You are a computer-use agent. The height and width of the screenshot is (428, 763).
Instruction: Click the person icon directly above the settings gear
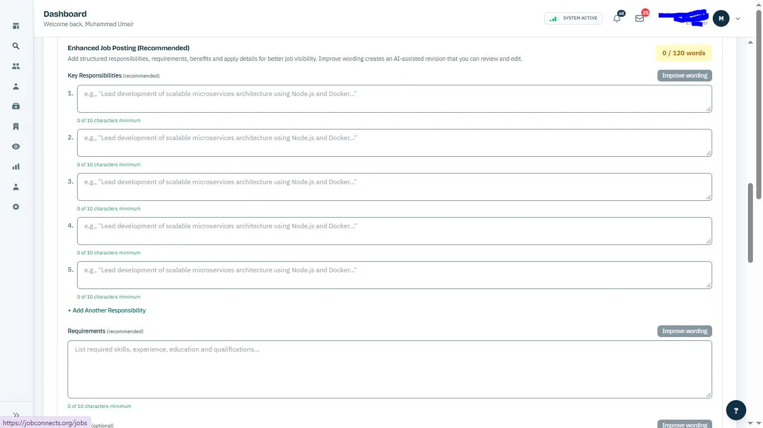click(x=16, y=187)
